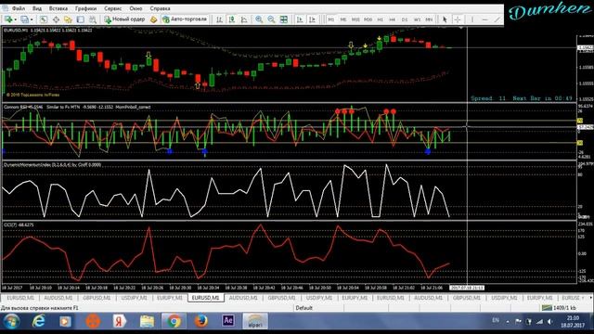Click the Spread and Next Bar text
This screenshot has width=594, height=334.
click(x=522, y=98)
